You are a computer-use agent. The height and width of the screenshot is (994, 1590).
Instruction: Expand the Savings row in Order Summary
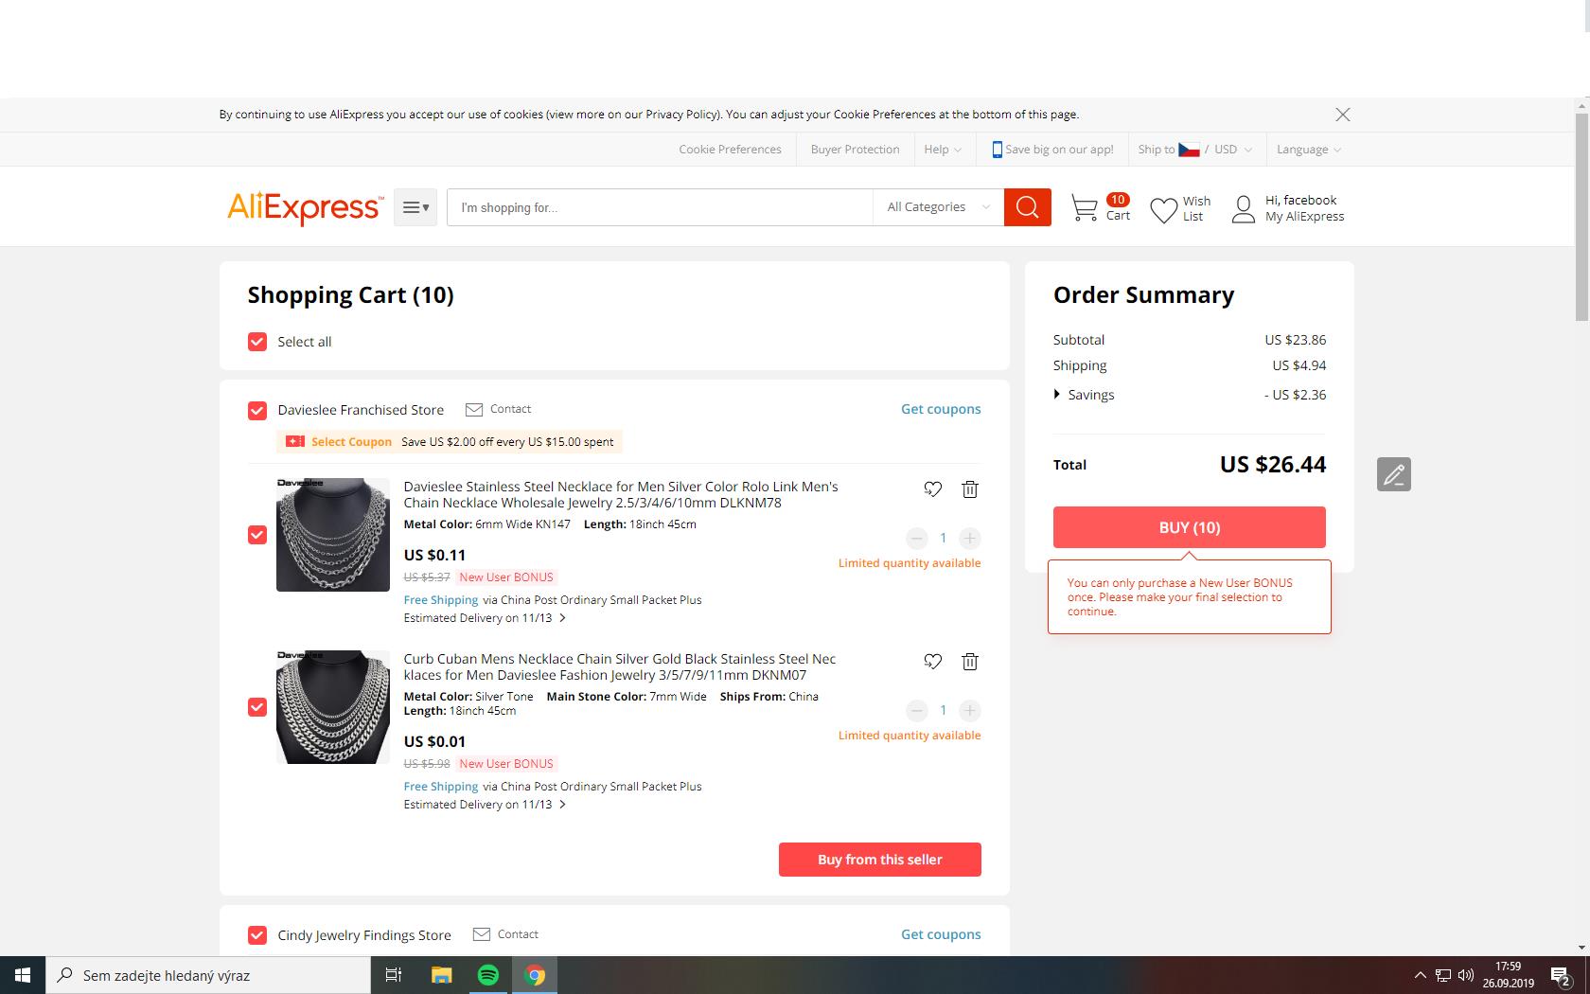click(1057, 395)
